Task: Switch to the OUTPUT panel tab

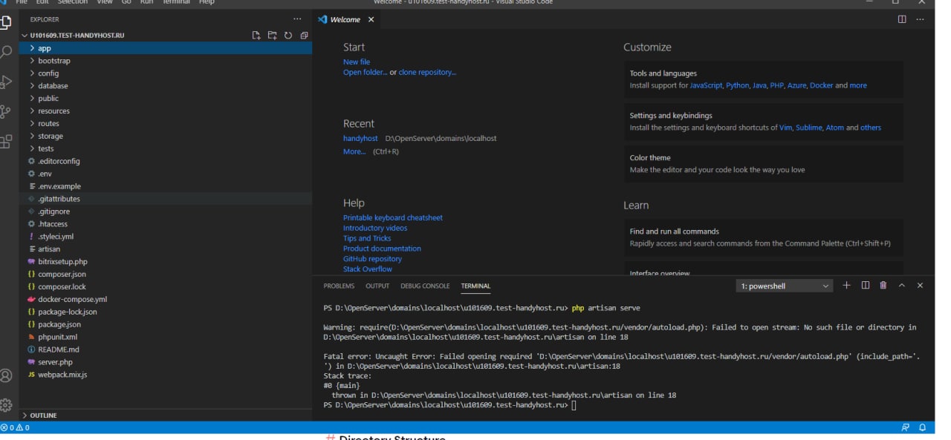Action: (377, 286)
